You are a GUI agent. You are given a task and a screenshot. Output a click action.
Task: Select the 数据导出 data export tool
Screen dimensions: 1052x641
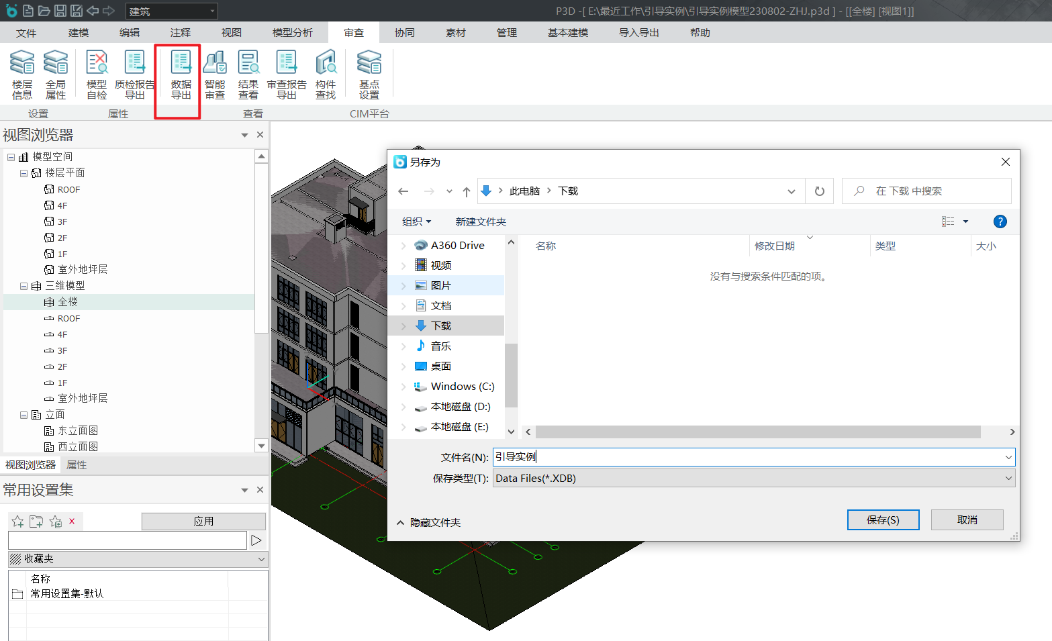coord(181,75)
